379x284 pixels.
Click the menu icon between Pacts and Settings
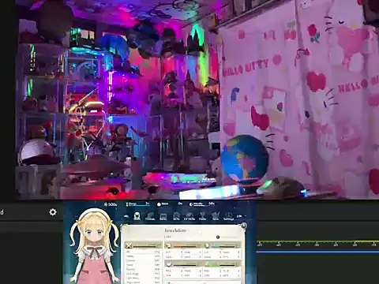[x=216, y=216]
